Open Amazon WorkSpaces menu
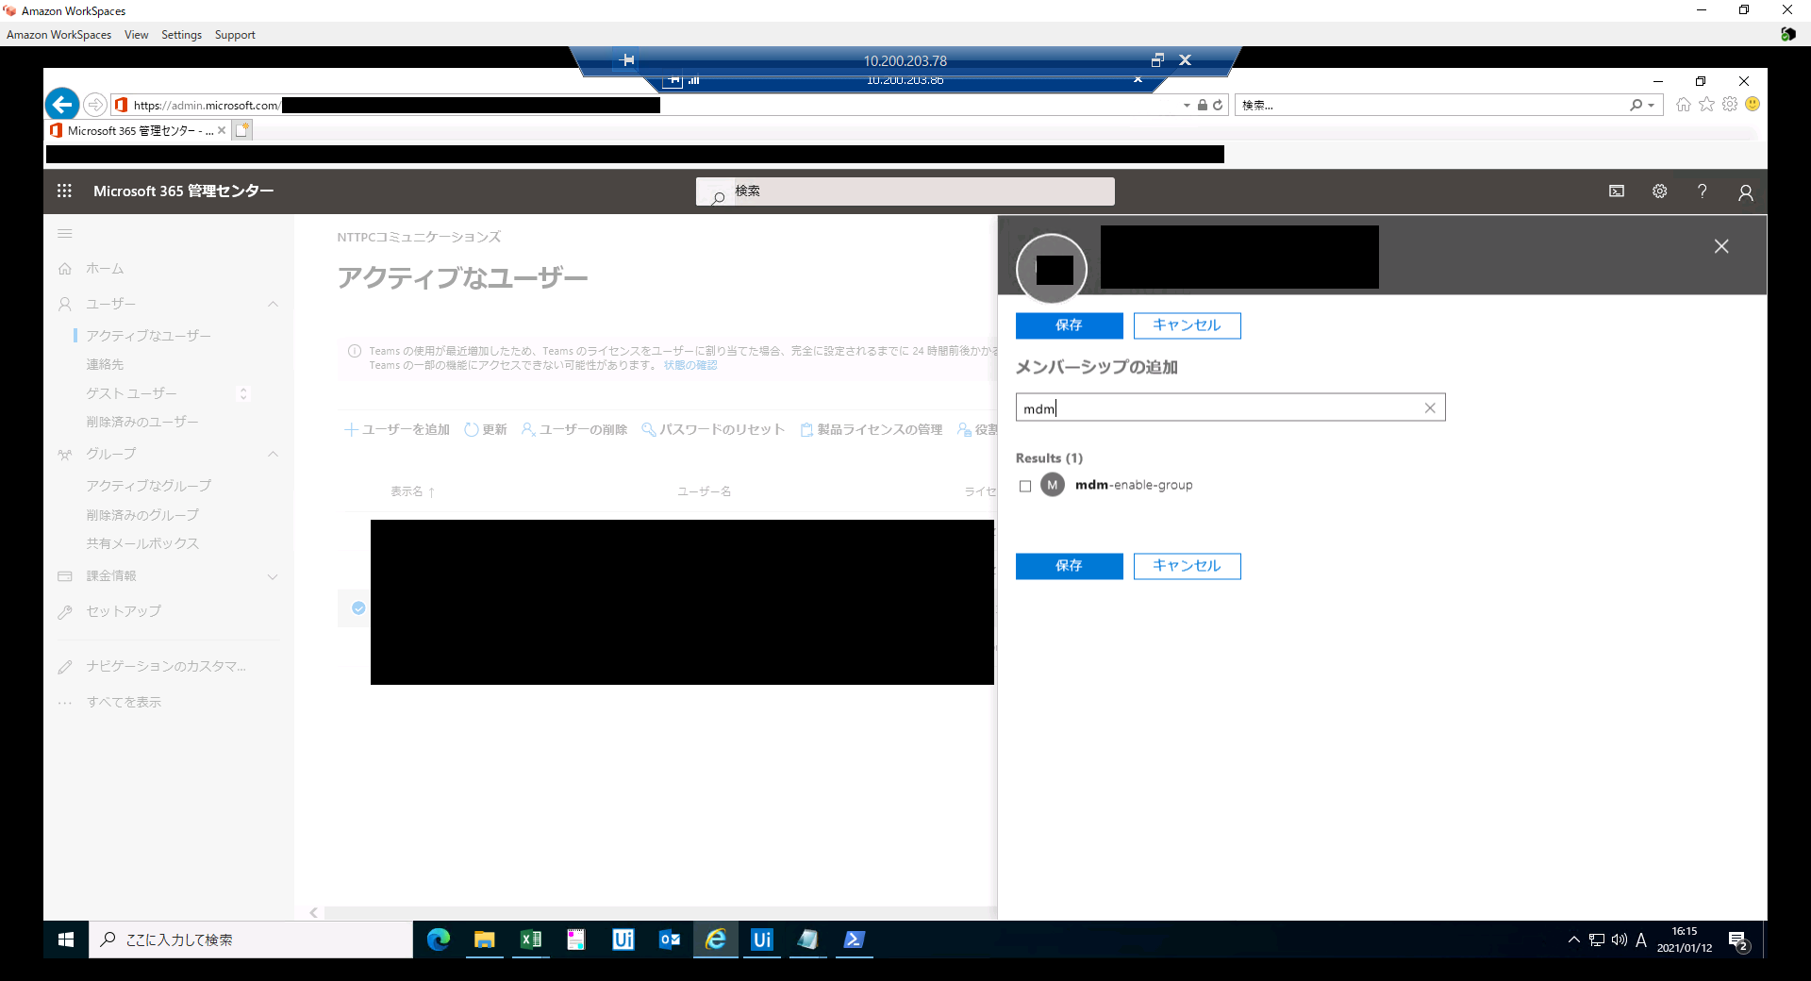Viewport: 1811px width, 981px height. pos(58,35)
